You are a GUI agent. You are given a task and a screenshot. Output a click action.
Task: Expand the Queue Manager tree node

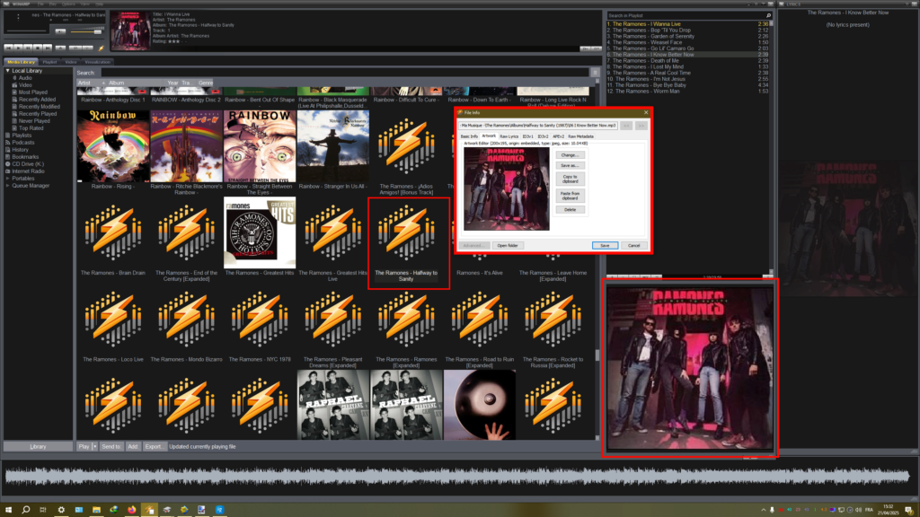(7, 186)
